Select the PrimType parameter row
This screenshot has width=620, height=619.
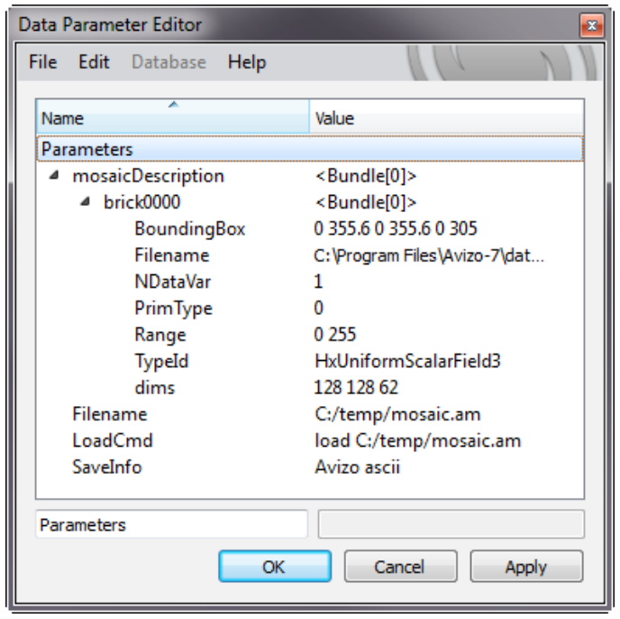pos(310,308)
